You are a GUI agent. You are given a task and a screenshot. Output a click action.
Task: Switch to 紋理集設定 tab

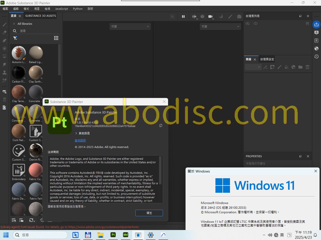point(267,59)
